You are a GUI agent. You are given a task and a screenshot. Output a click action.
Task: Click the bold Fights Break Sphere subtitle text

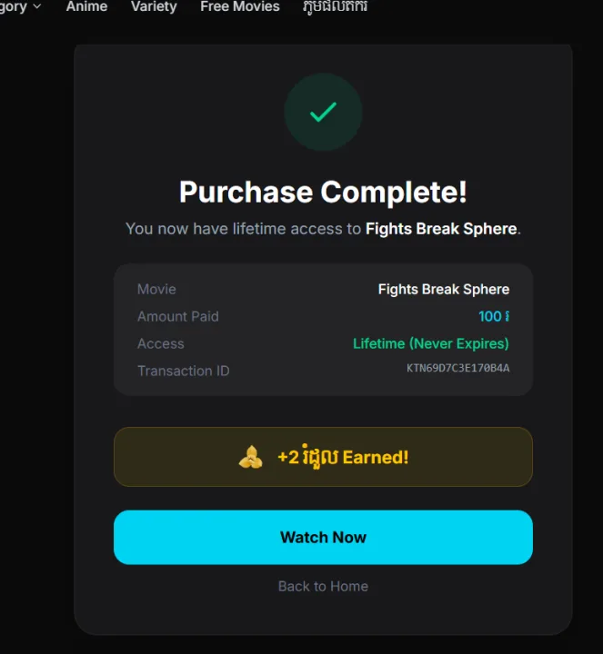[441, 229]
